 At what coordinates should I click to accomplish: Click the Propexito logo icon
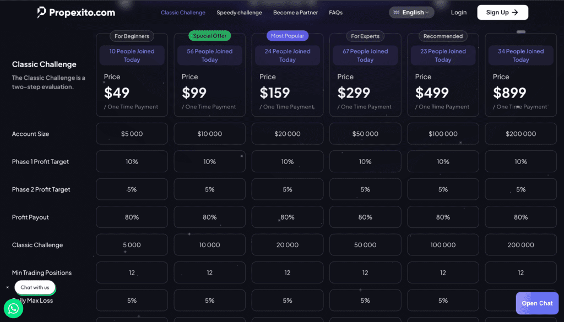[x=42, y=12]
